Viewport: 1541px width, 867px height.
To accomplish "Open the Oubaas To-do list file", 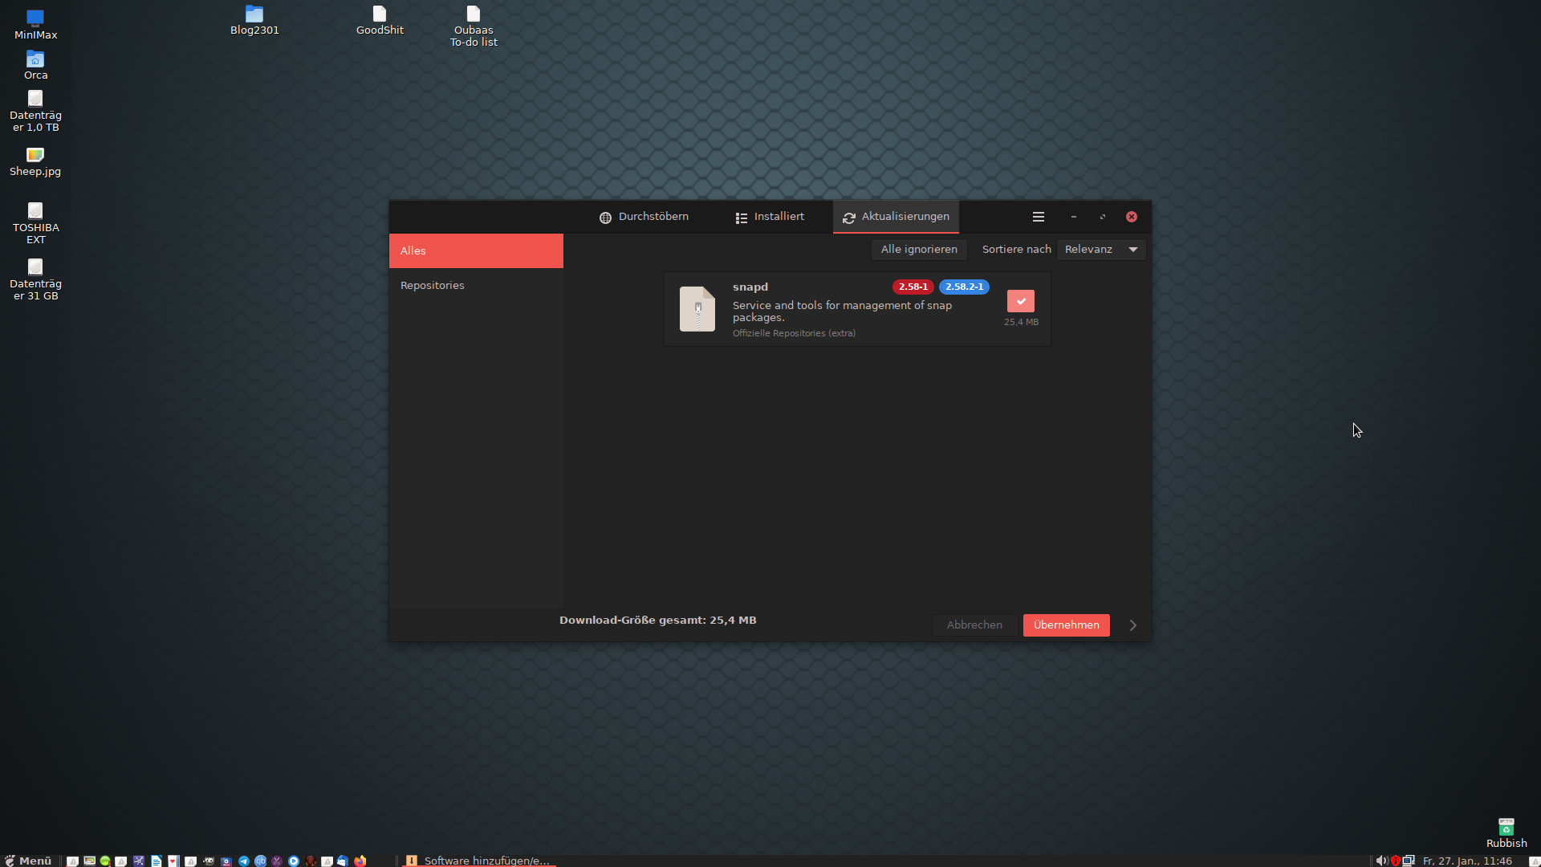I will pos(474,26).
